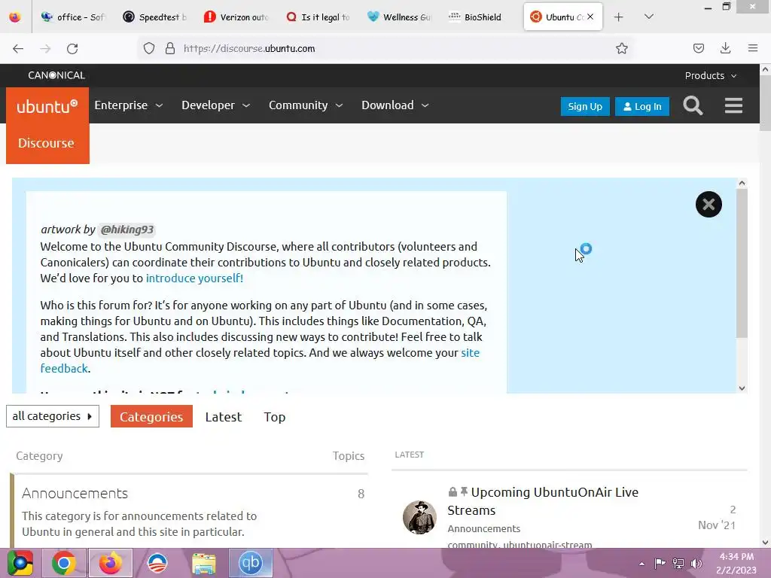Click the Log In button
This screenshot has width=771, height=578.
click(x=642, y=106)
